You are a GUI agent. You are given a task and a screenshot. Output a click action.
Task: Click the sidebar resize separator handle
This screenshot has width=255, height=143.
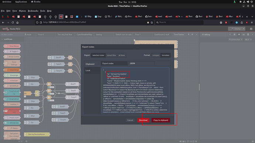[199, 87]
